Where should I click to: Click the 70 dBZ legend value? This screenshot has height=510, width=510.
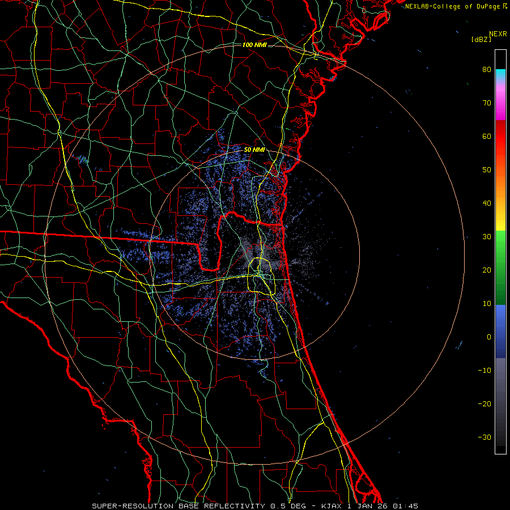(487, 103)
